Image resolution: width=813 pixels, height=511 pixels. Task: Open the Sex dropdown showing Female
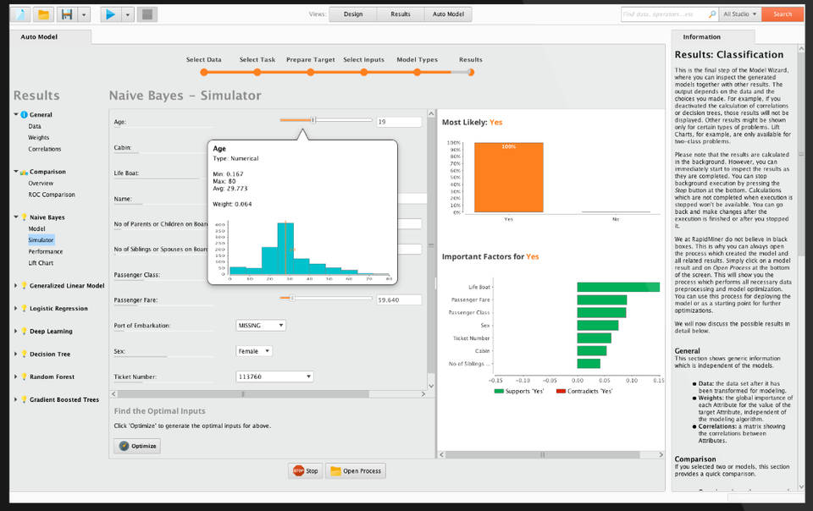click(x=254, y=351)
